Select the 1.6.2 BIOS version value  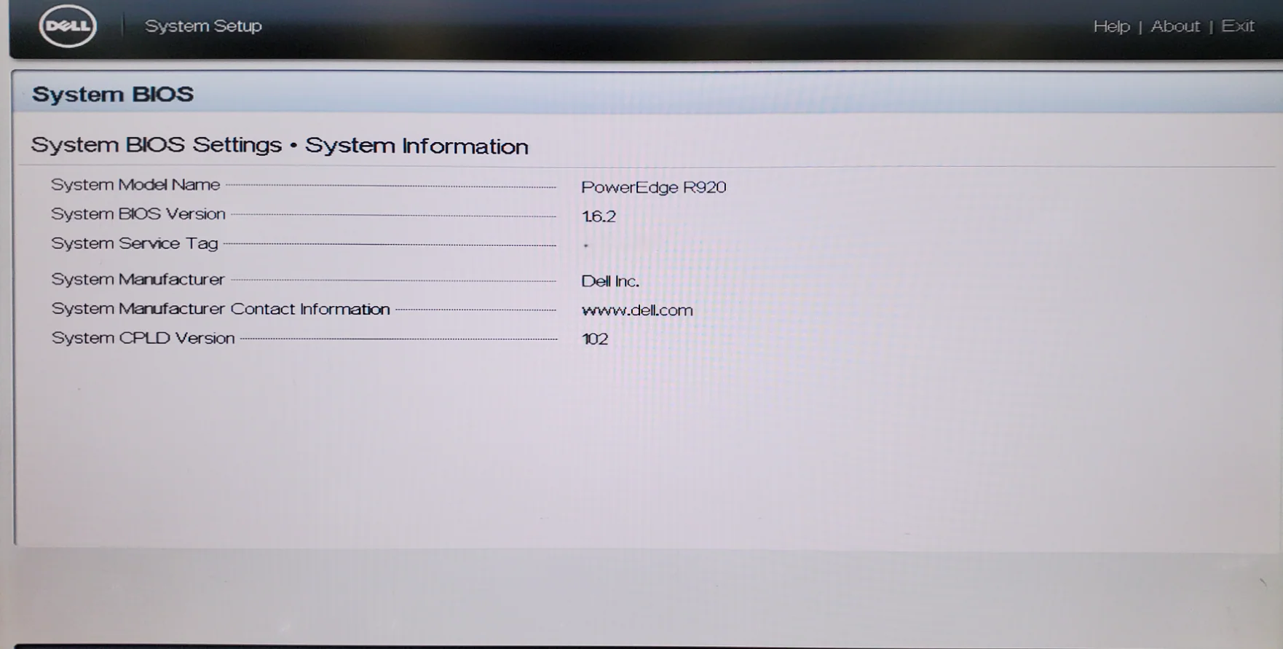599,216
